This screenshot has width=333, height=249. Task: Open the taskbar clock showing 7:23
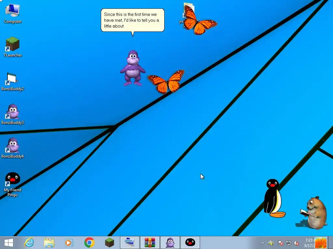click(x=309, y=243)
